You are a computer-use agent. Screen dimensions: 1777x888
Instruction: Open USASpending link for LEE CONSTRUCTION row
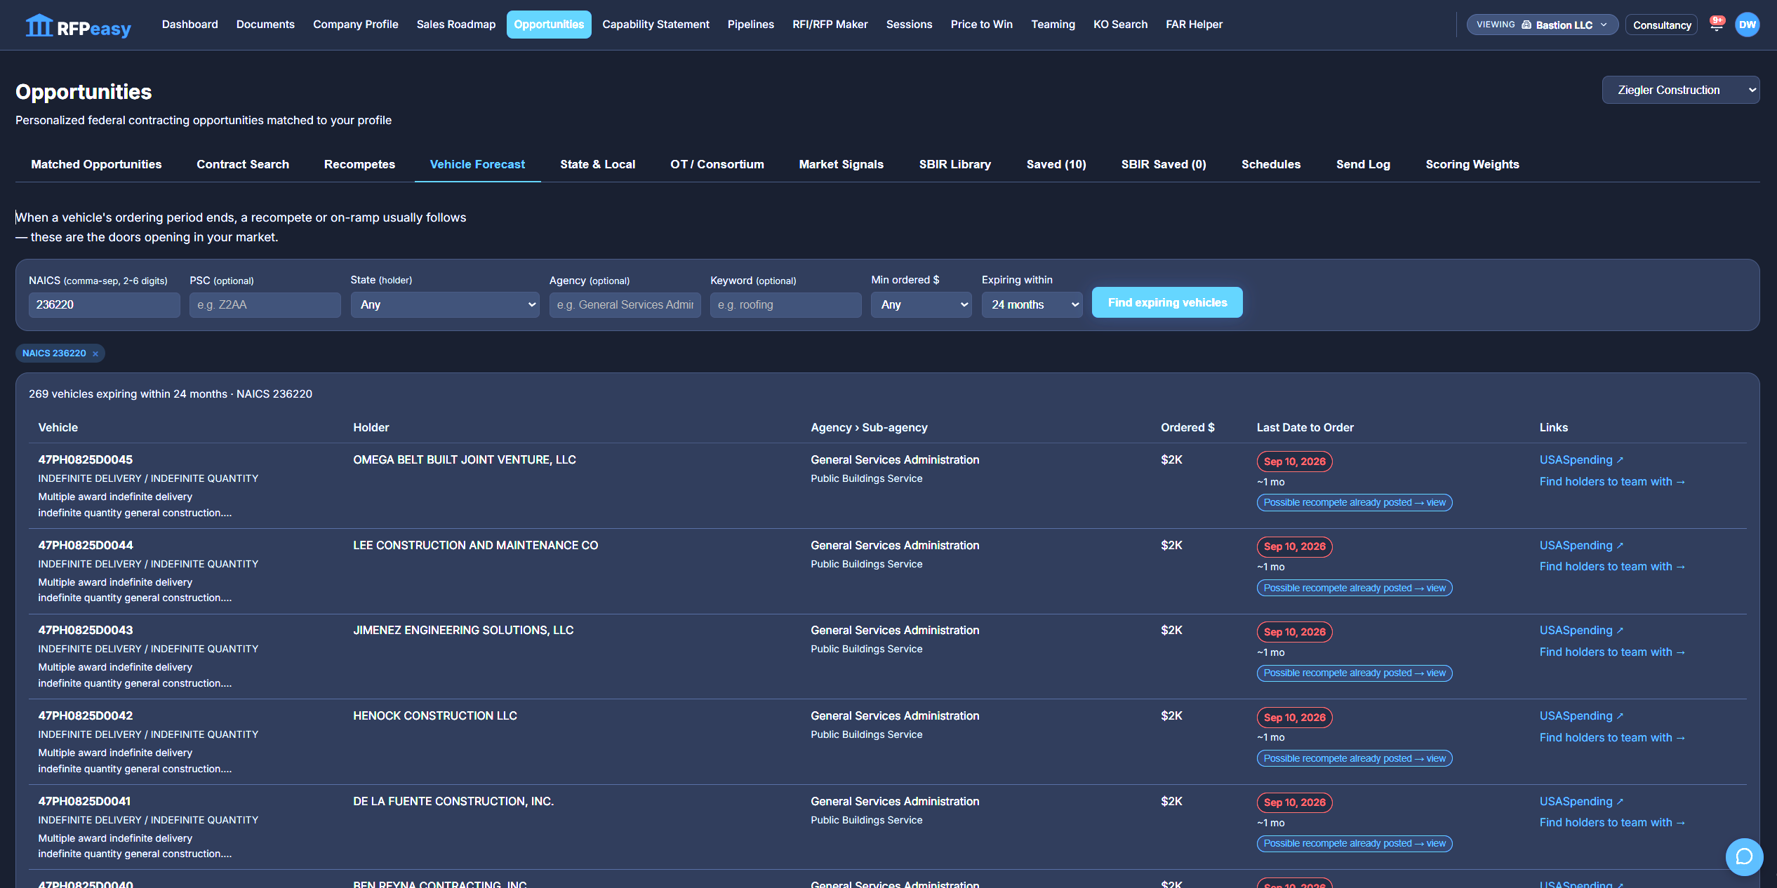click(x=1581, y=545)
